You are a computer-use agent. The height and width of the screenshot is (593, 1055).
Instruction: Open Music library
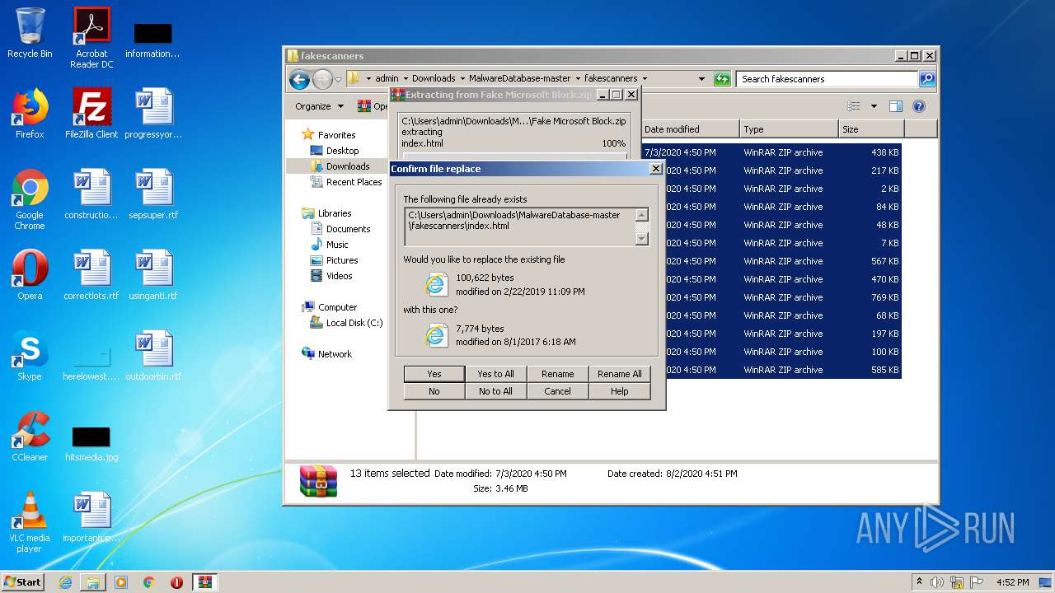337,245
